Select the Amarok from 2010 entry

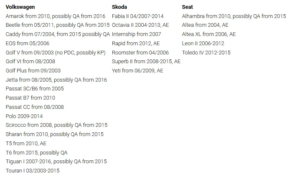(56, 16)
